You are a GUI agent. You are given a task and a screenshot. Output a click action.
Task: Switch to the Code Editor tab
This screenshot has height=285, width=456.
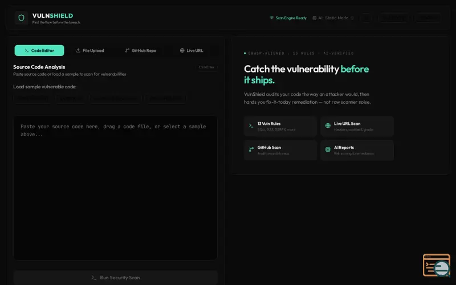coord(39,51)
